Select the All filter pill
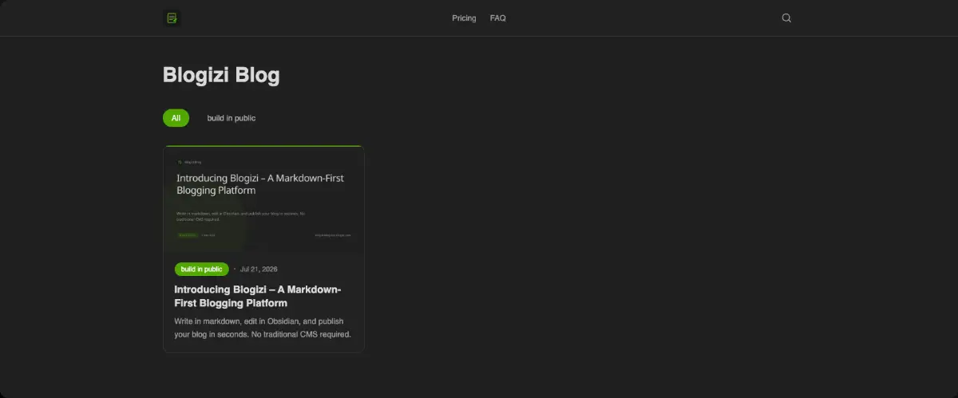Viewport: 958px width, 398px height. pos(176,118)
